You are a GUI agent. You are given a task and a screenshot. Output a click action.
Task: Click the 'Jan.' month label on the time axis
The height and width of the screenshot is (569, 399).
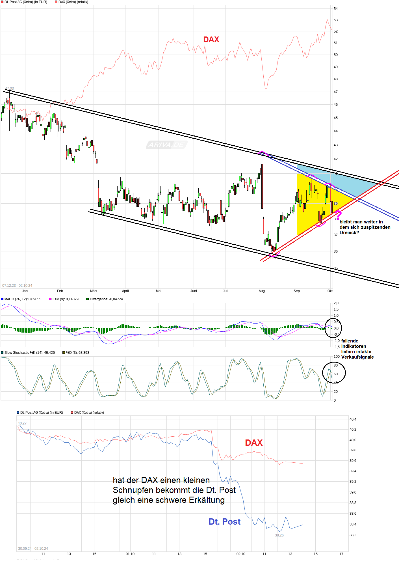tap(25, 291)
